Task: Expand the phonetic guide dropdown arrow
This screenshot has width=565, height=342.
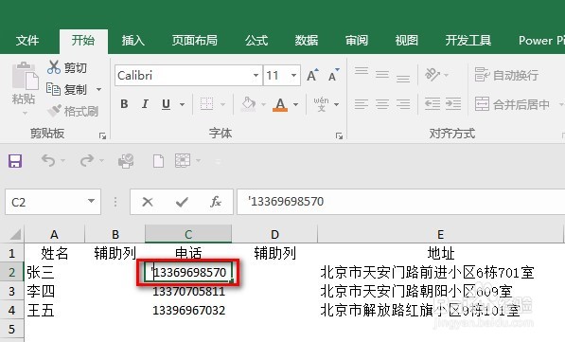Action: (x=336, y=104)
